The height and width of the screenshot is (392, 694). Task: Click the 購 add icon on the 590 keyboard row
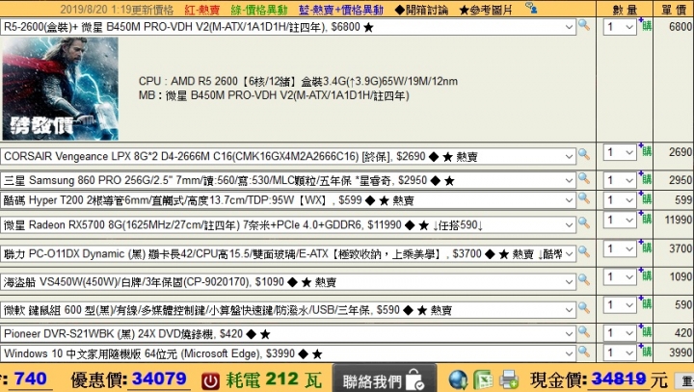click(645, 303)
